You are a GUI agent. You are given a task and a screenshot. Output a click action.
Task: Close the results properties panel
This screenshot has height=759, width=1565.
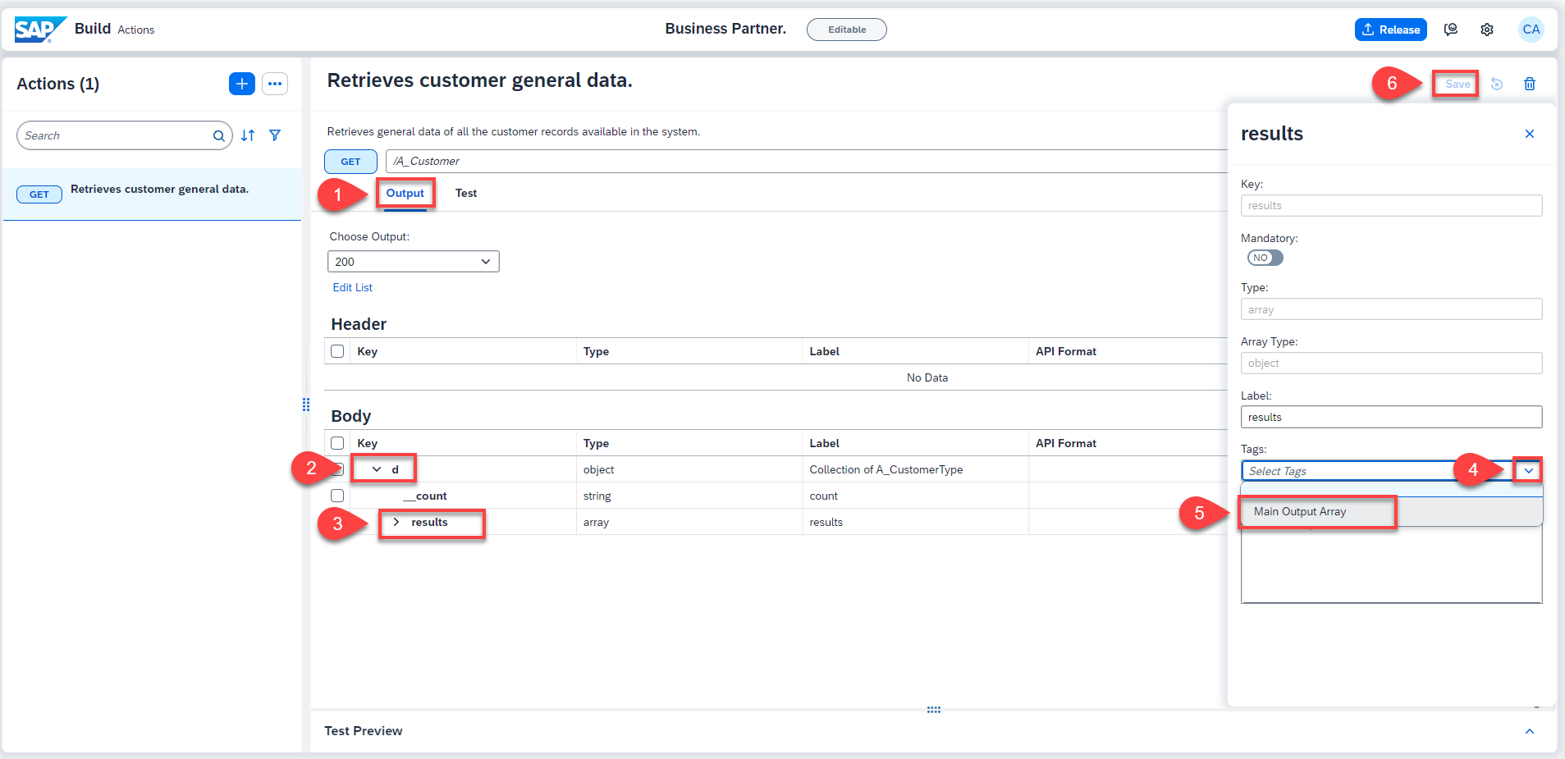point(1530,134)
